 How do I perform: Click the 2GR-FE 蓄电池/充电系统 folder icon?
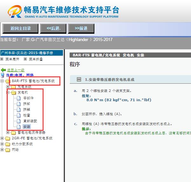pyautogui.click(x=8, y=138)
